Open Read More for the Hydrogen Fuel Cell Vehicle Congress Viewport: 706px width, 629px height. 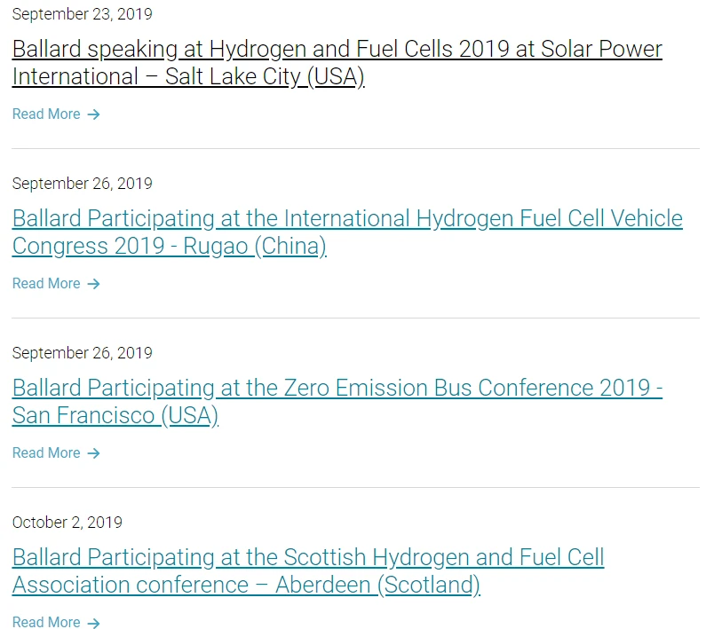[x=46, y=284]
